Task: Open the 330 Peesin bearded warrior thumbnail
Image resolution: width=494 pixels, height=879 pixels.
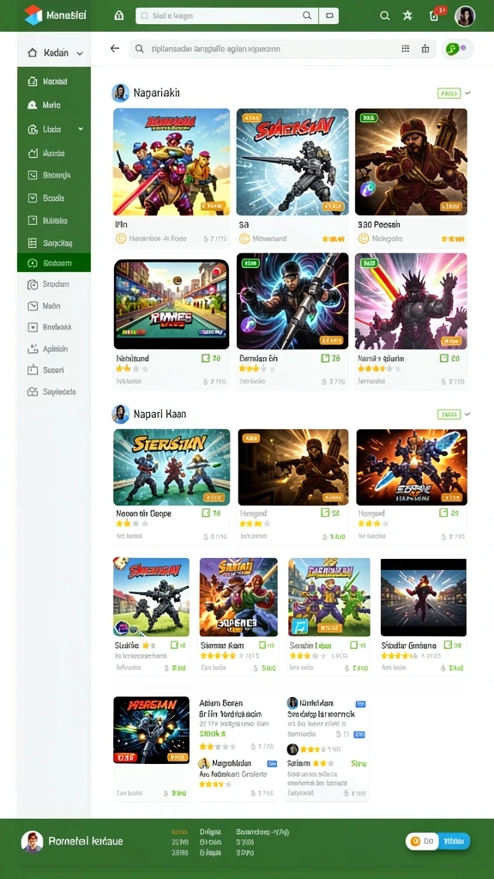Action: (x=411, y=162)
